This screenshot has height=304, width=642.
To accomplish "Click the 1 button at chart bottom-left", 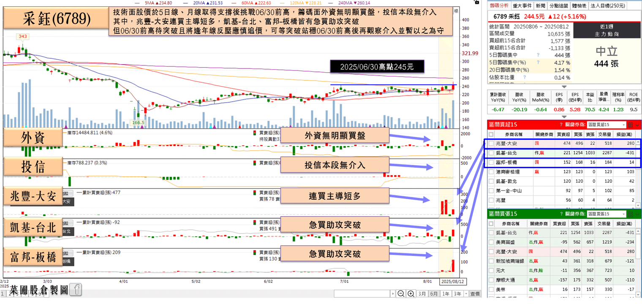I will coord(3,294).
